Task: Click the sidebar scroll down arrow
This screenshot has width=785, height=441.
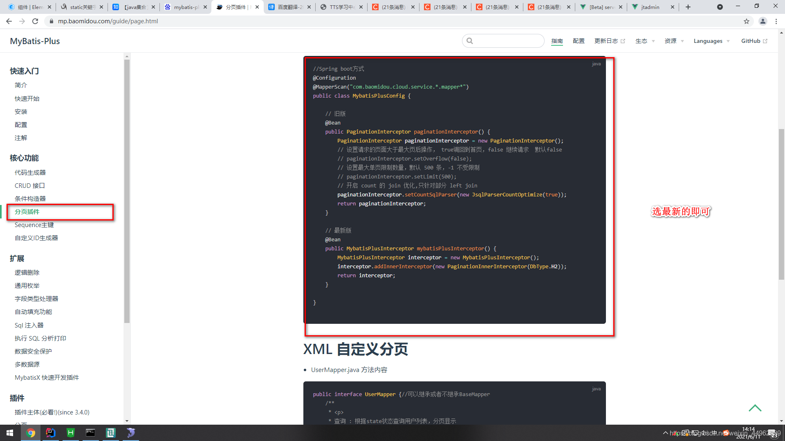Action: pos(127,421)
